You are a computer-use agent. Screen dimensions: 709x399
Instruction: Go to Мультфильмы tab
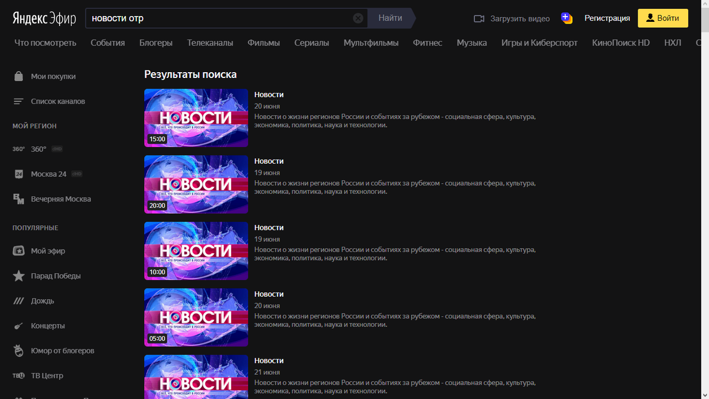(x=371, y=43)
